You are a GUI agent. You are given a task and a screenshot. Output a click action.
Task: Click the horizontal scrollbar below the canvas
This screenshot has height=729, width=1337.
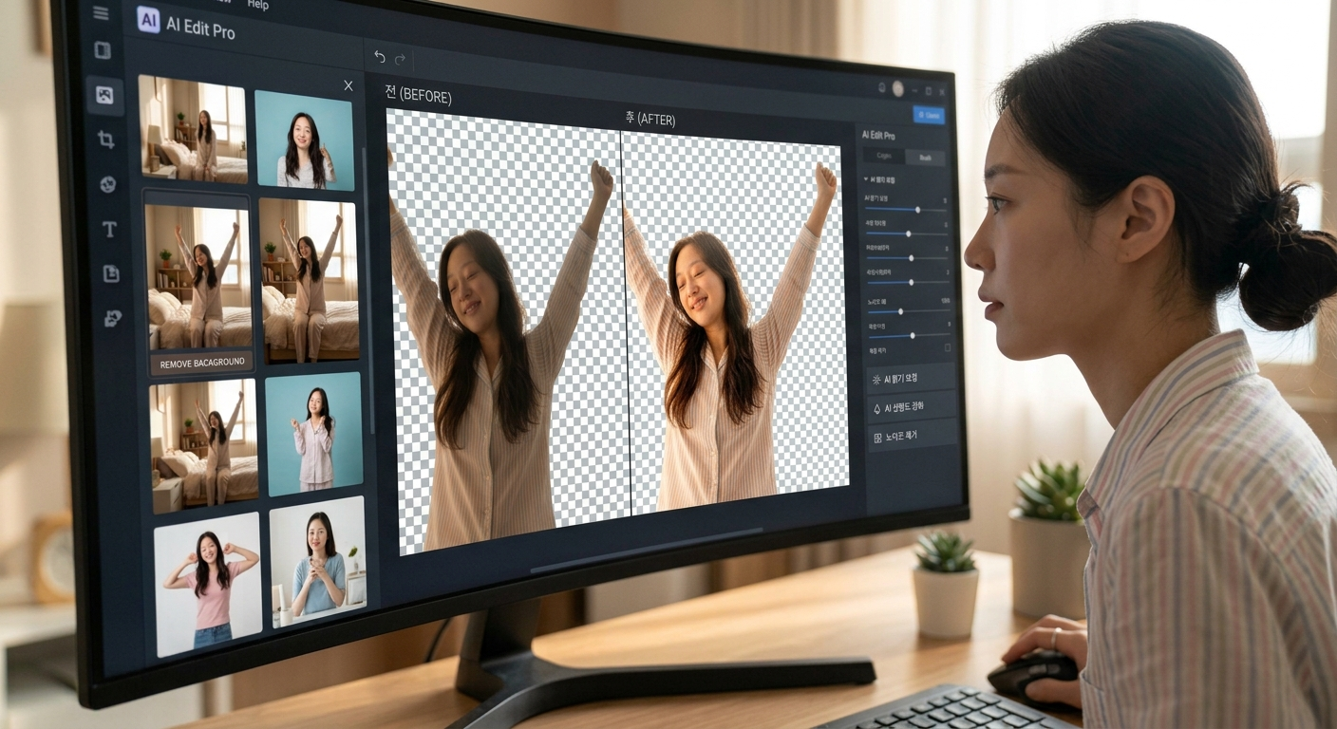[x=646, y=551]
